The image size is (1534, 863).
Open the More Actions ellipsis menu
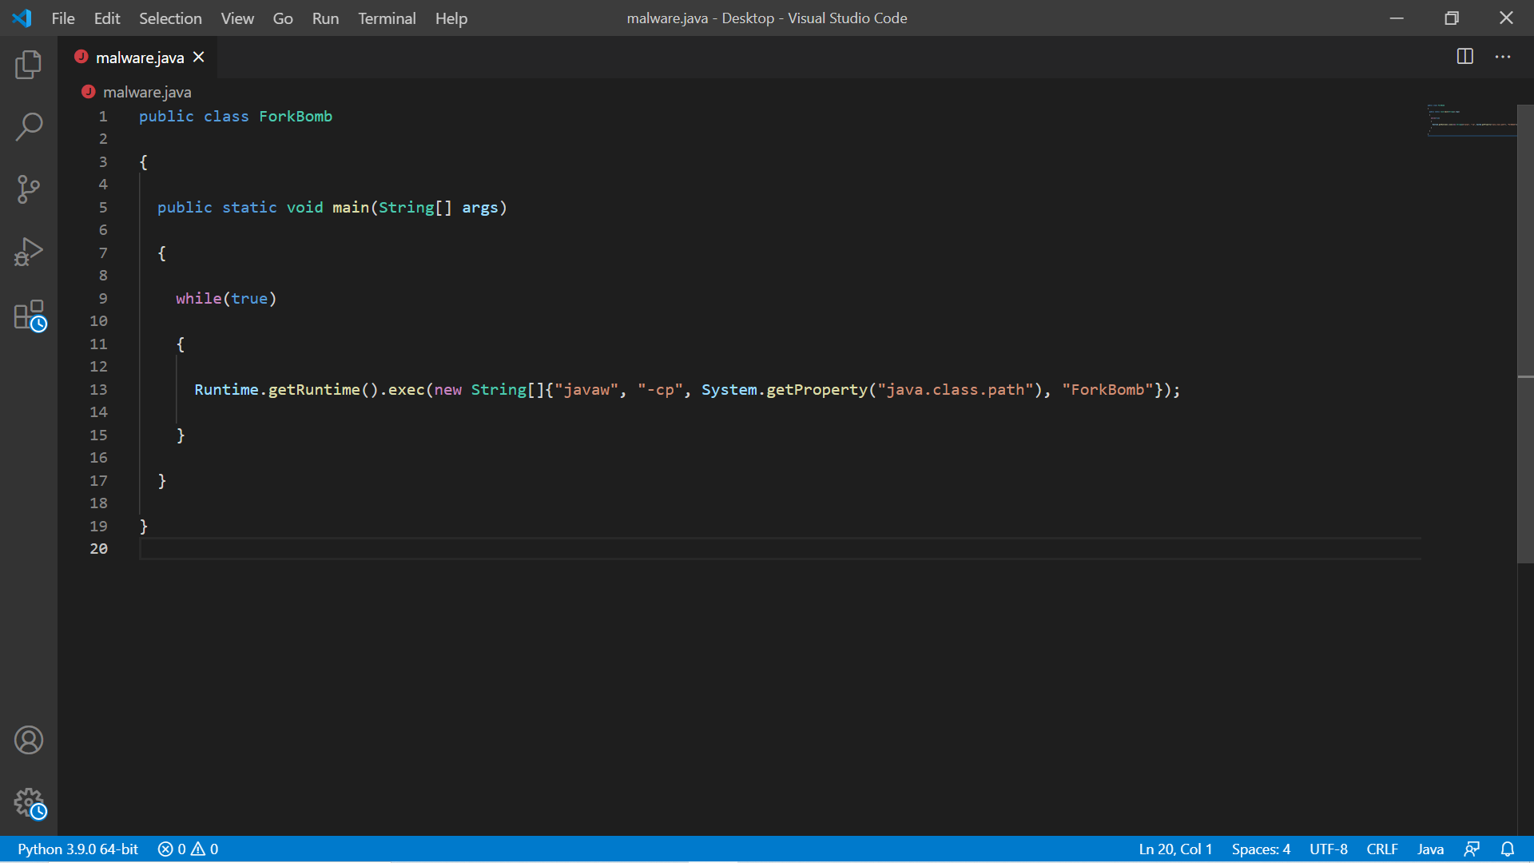pyautogui.click(x=1504, y=56)
